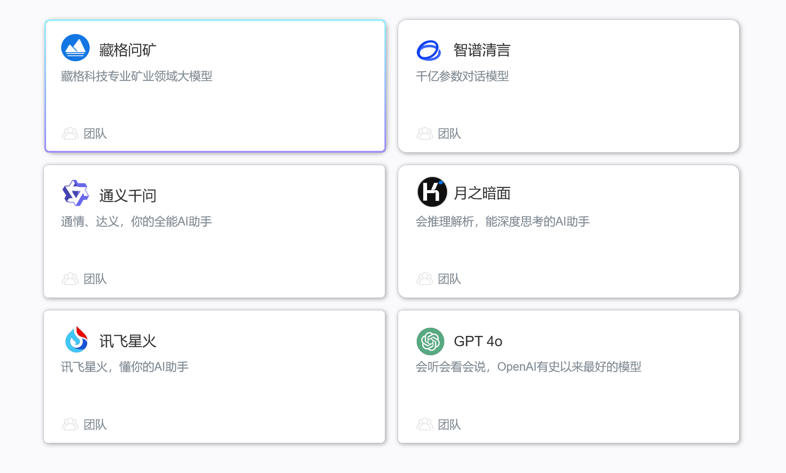Select description 千亿参数对话模型
The image size is (786, 473).
[x=462, y=76]
